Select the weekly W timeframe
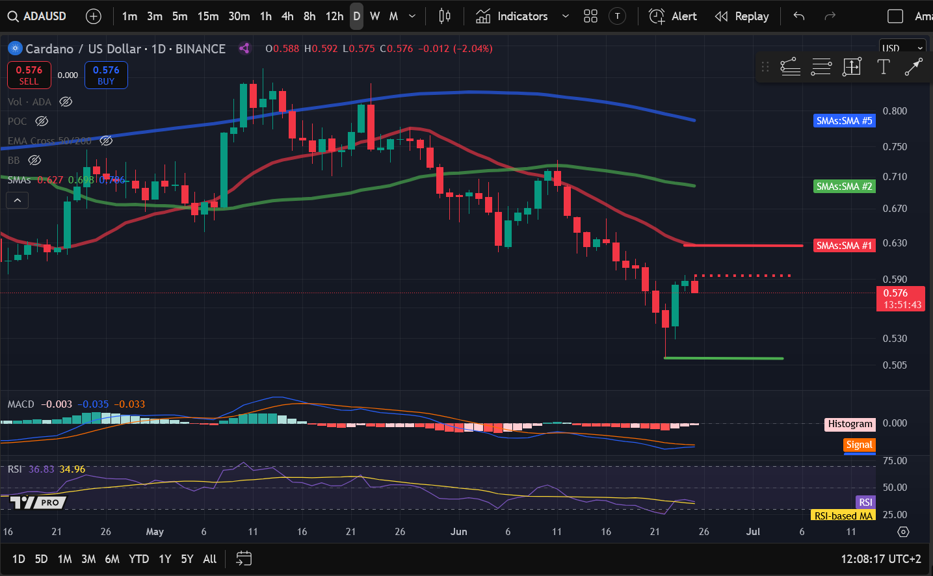The width and height of the screenshot is (933, 576). pos(375,16)
